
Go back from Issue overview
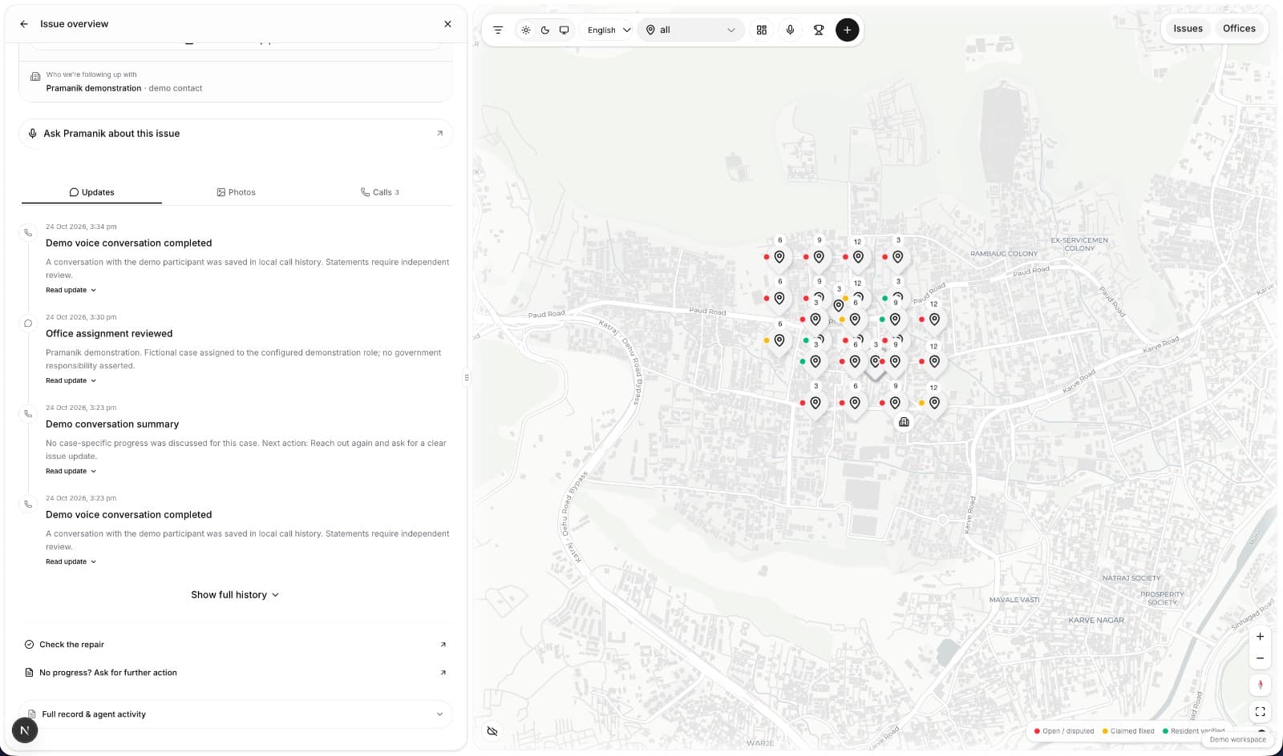point(24,24)
